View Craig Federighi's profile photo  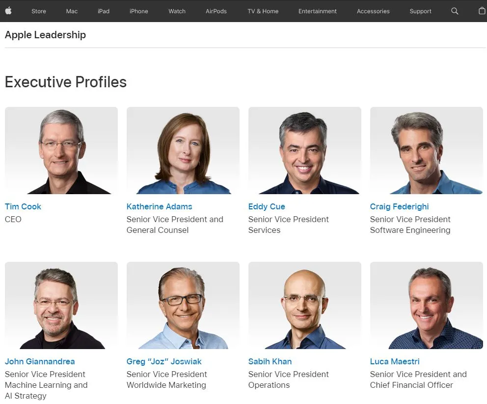click(x=427, y=151)
